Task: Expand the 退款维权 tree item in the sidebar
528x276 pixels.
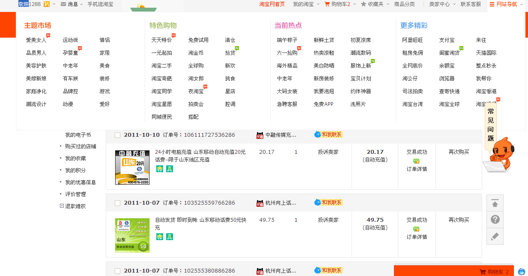Action: [62, 206]
